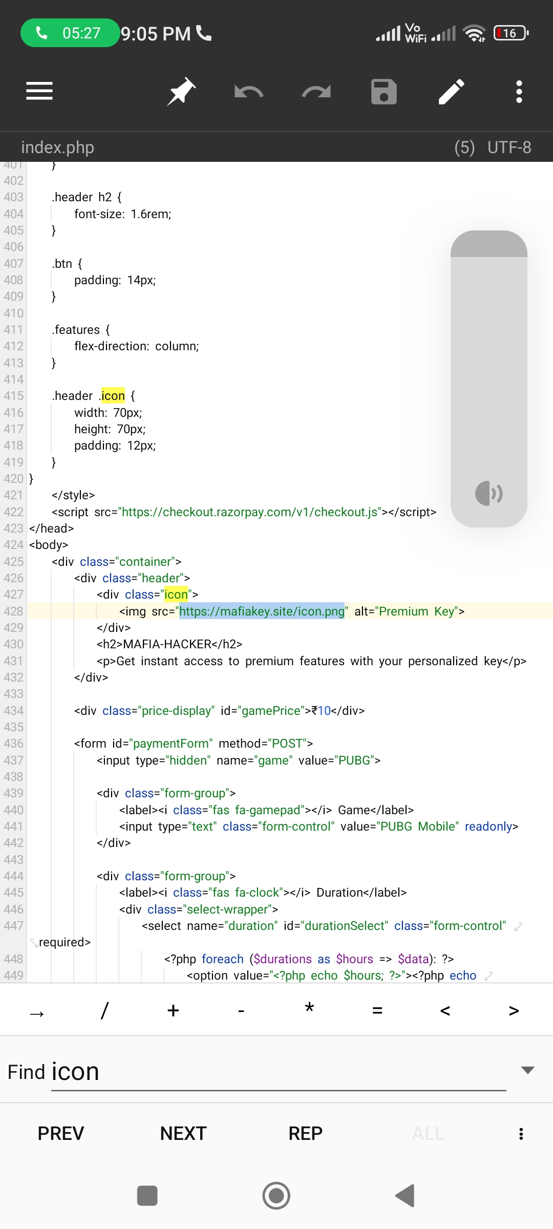Tap the phone call icon beside the clock
Viewport: 553px width, 1229px height.
pos(204,33)
